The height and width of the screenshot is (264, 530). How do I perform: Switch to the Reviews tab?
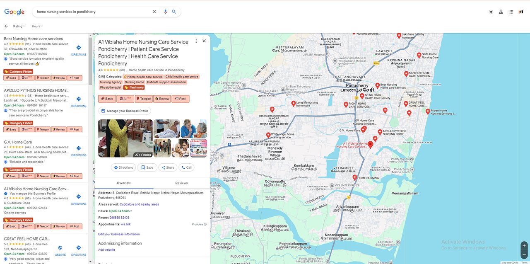[181, 183]
